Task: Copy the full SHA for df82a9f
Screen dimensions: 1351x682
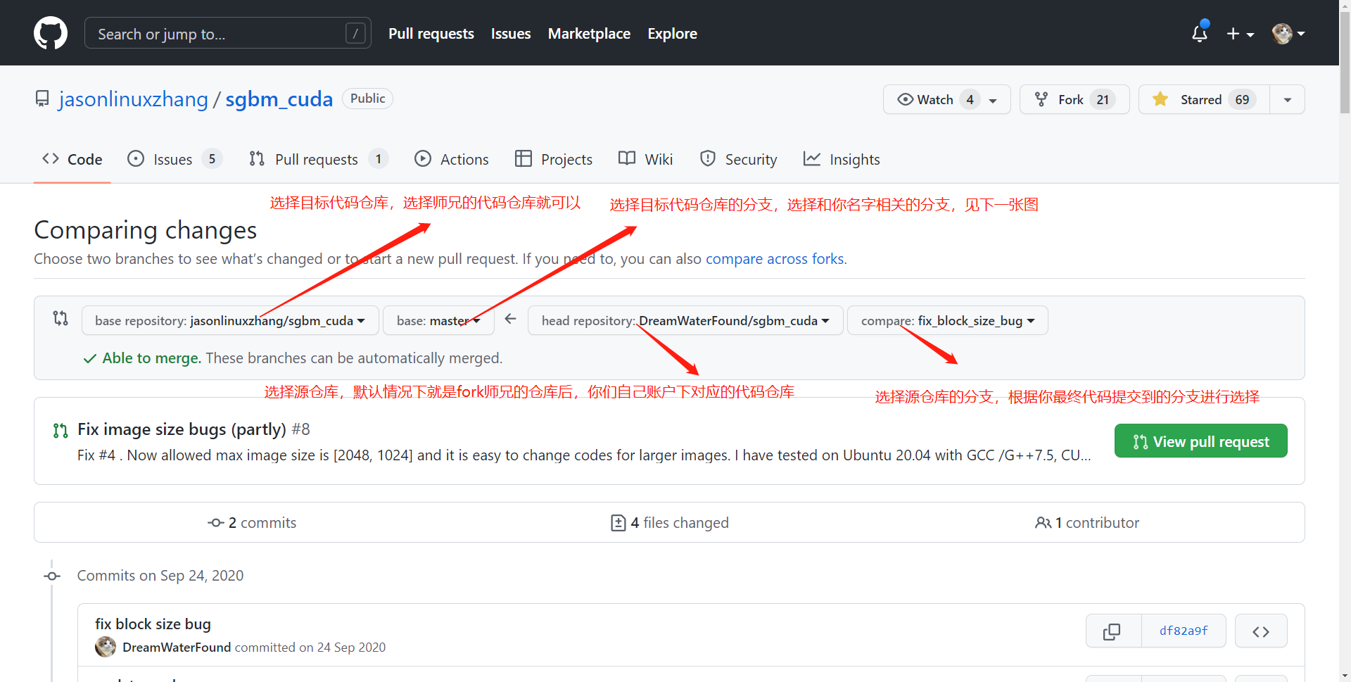Action: pyautogui.click(x=1112, y=631)
